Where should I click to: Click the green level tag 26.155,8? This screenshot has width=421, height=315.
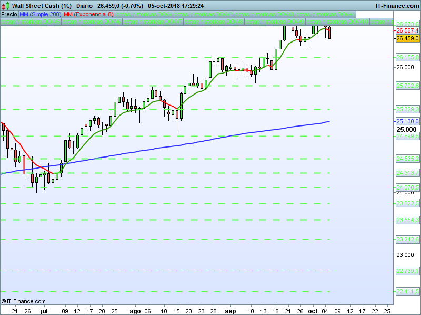tap(407, 57)
